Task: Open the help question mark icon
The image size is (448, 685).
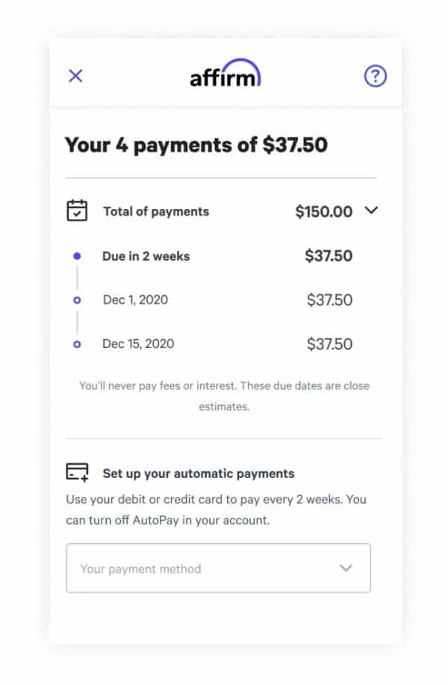Action: (x=375, y=75)
